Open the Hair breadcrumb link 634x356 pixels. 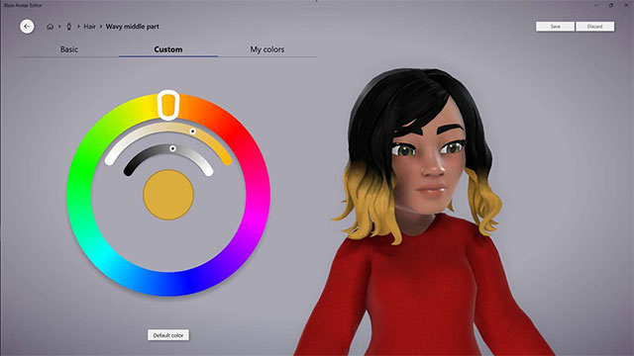90,27
